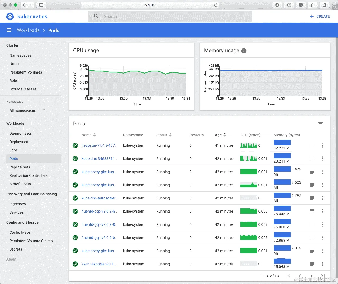Viewport: 338px width, 284px height.
Task: Click the Workloads section heading
Action: [x=15, y=123]
